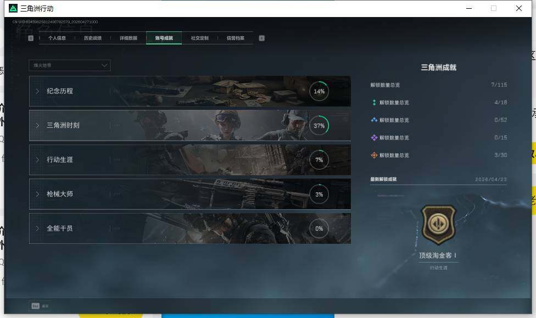Expand the 枪械大师 chevron
This screenshot has height=318, width=536.
(37, 194)
